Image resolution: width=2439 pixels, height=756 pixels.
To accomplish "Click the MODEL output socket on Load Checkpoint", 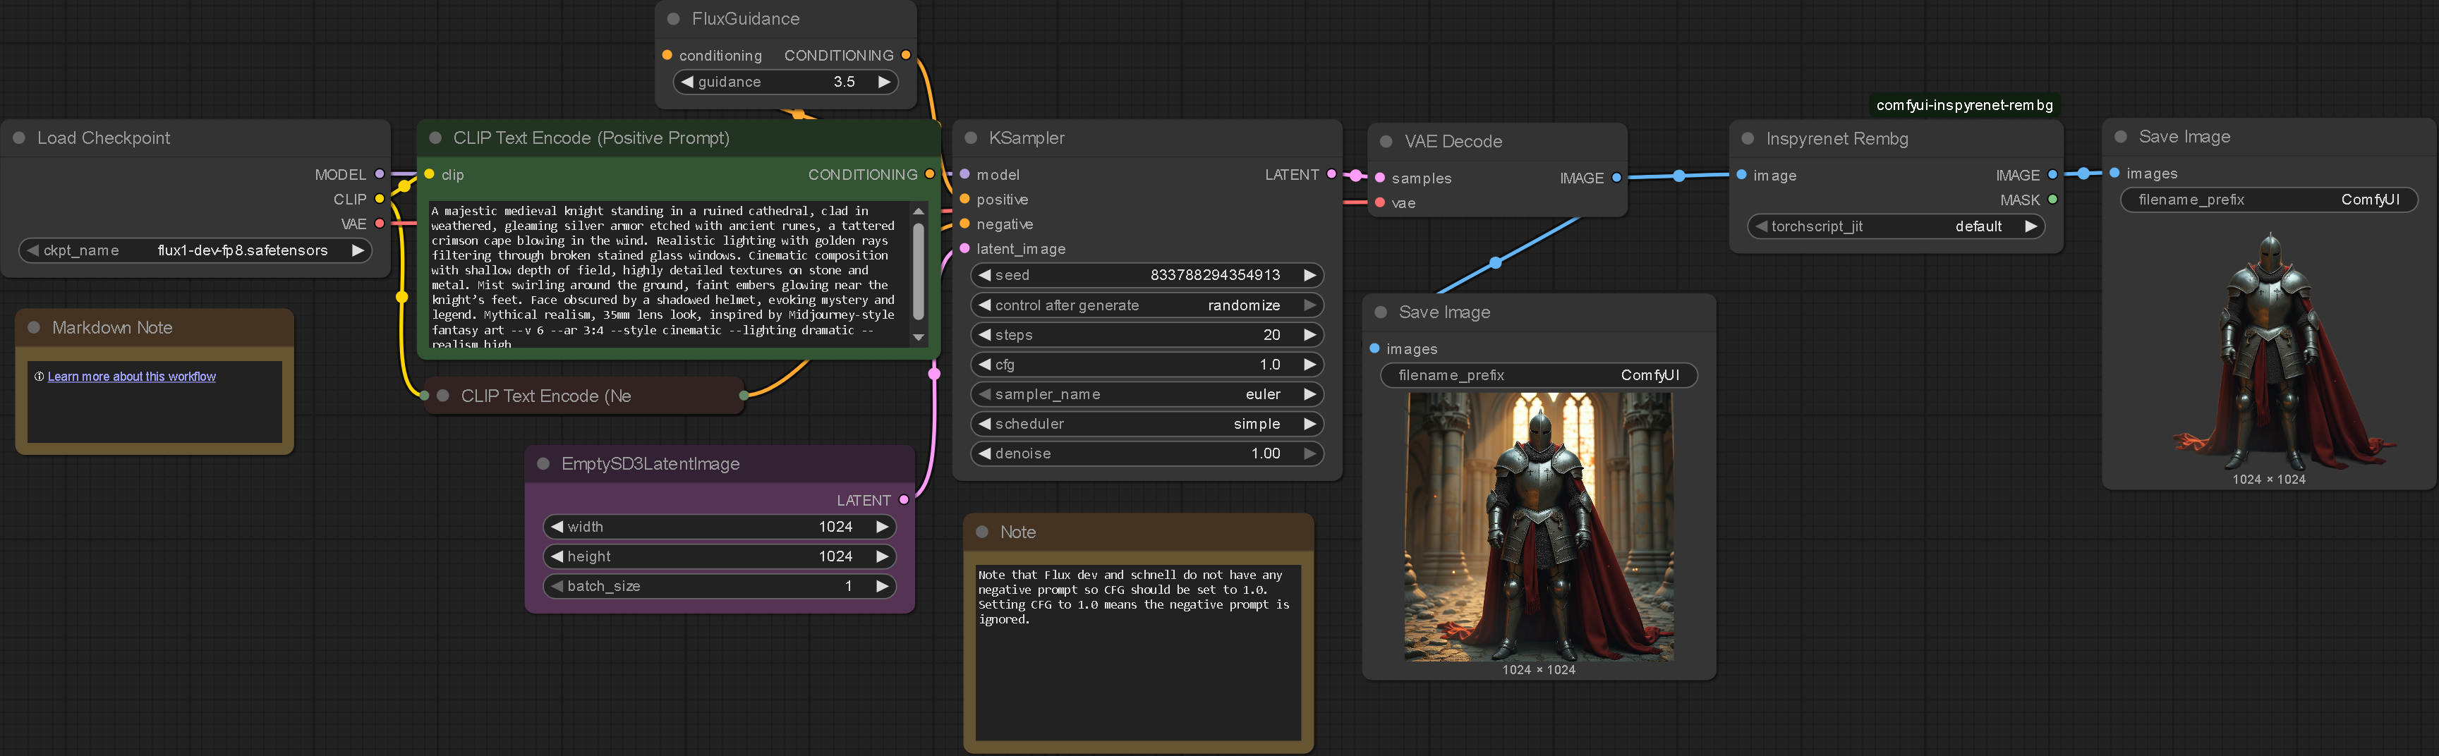I will [x=380, y=174].
